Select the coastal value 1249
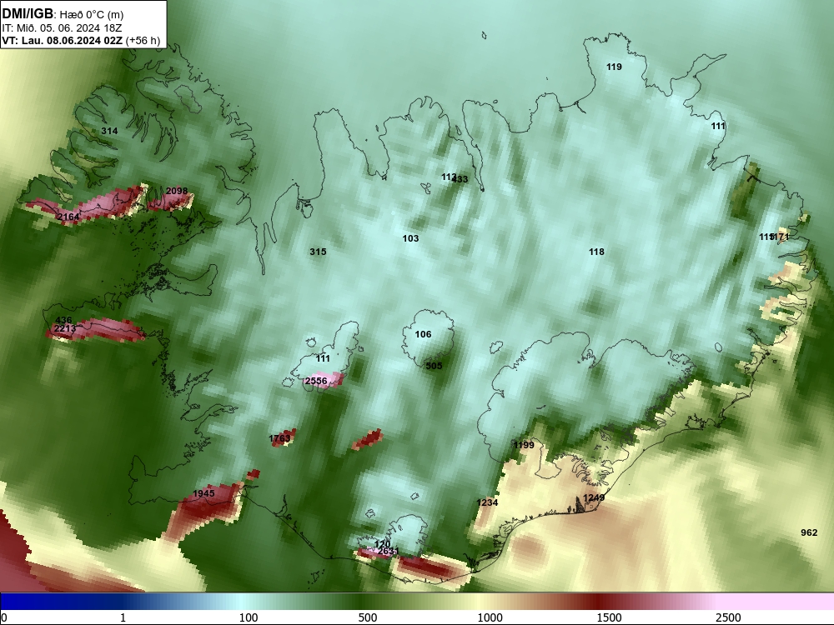This screenshot has height=625, width=834. coord(594,497)
